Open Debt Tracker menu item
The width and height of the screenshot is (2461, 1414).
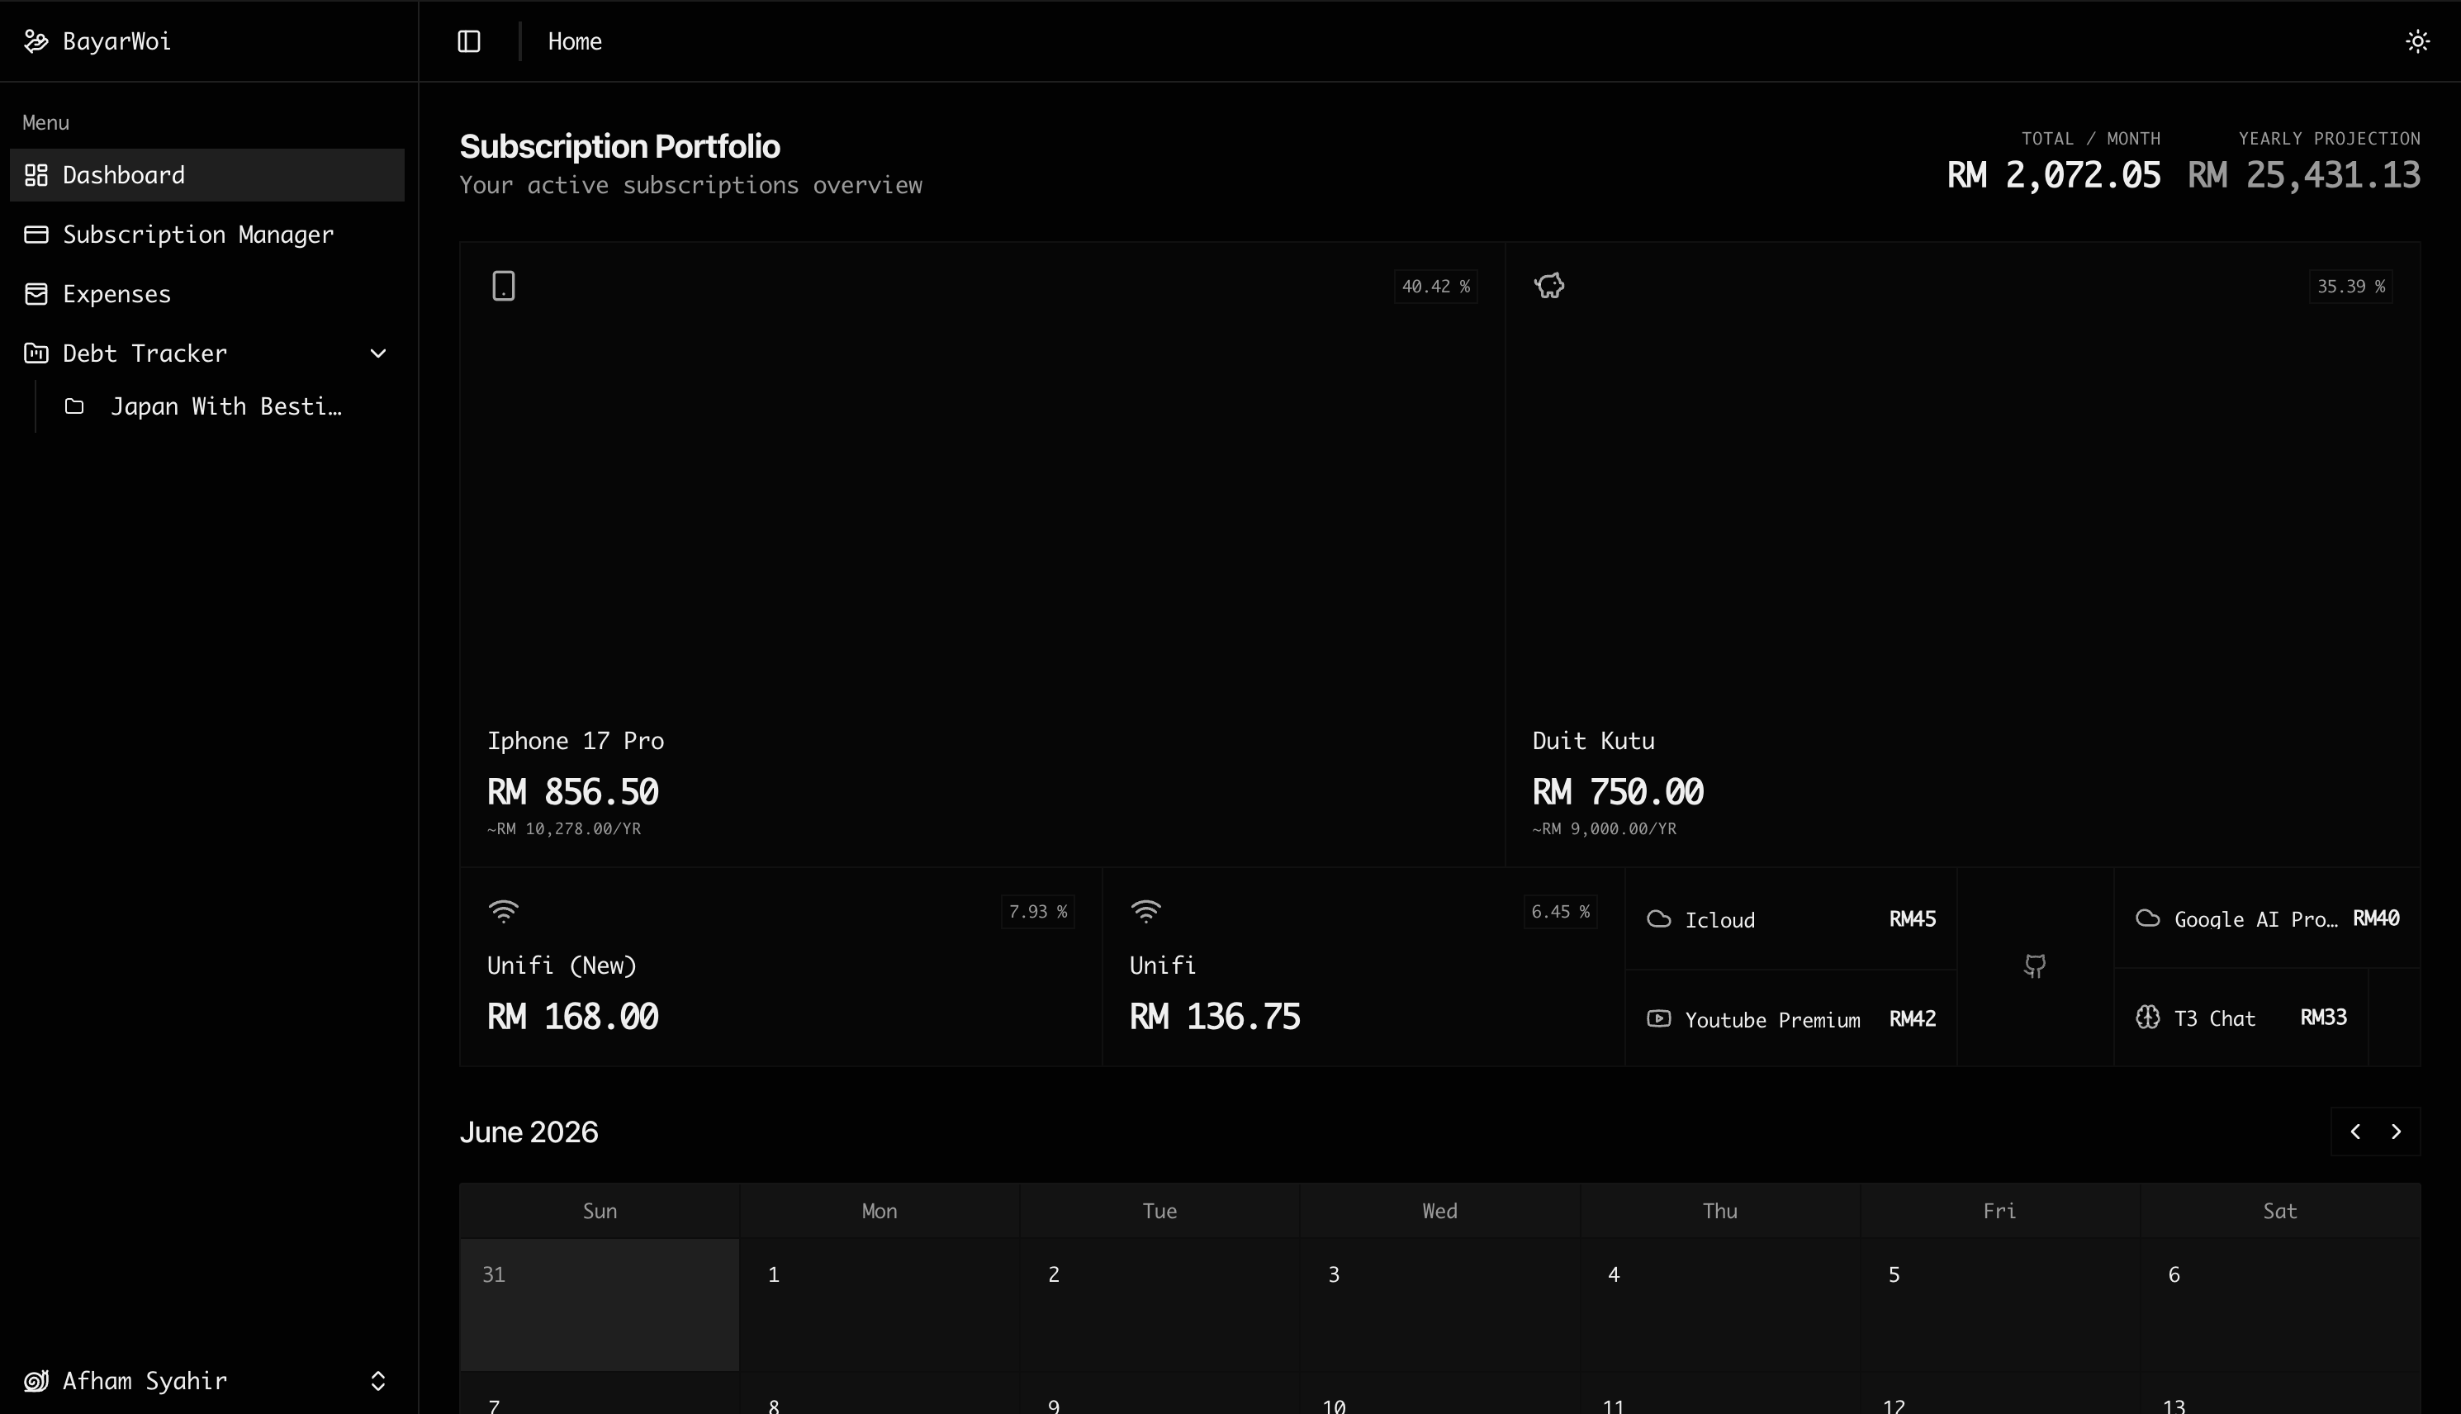tap(206, 353)
